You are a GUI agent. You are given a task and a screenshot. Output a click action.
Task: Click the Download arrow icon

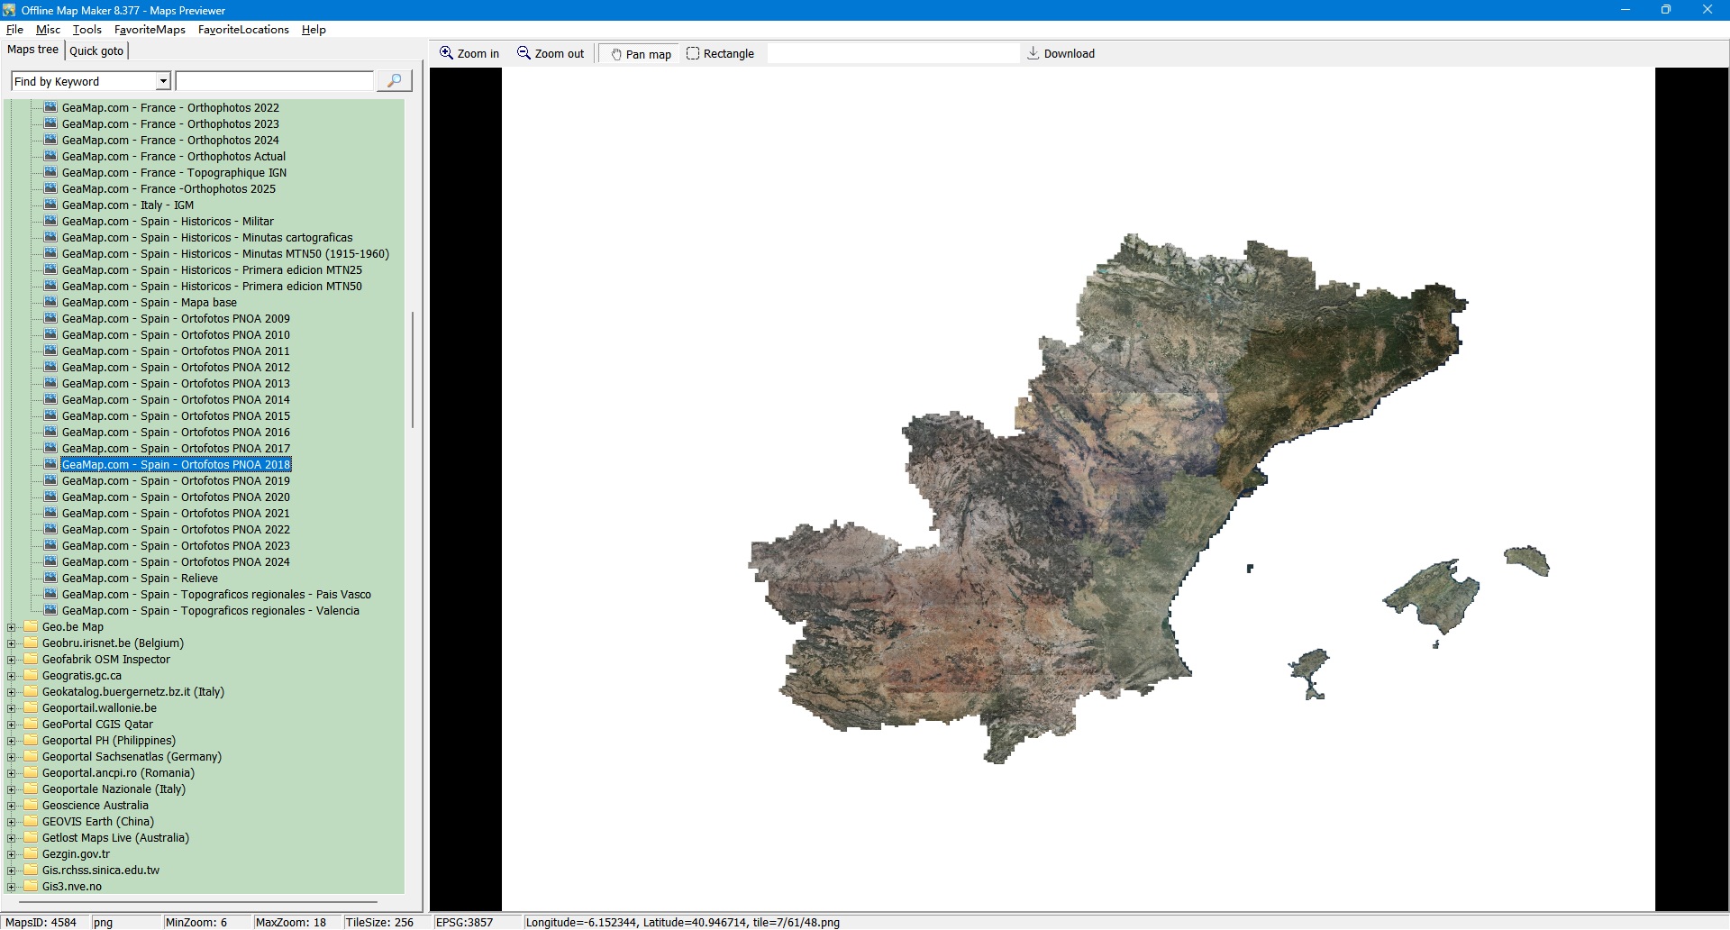tap(1033, 53)
